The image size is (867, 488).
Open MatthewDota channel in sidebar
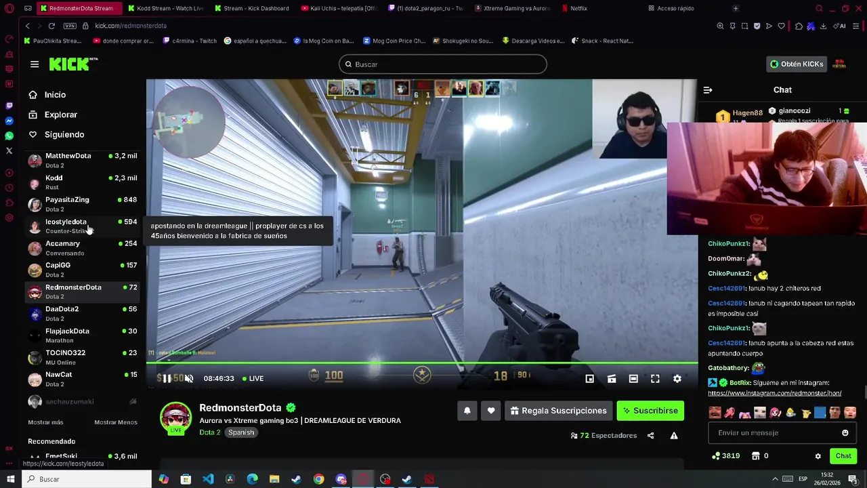[x=82, y=161]
